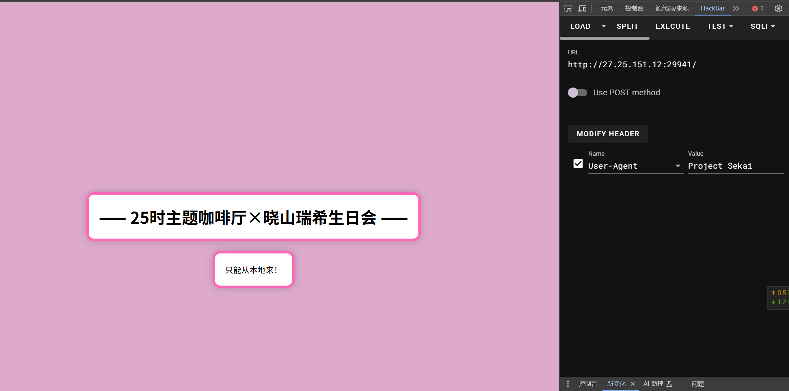Switch to the 源代码/来源 tab

click(672, 8)
